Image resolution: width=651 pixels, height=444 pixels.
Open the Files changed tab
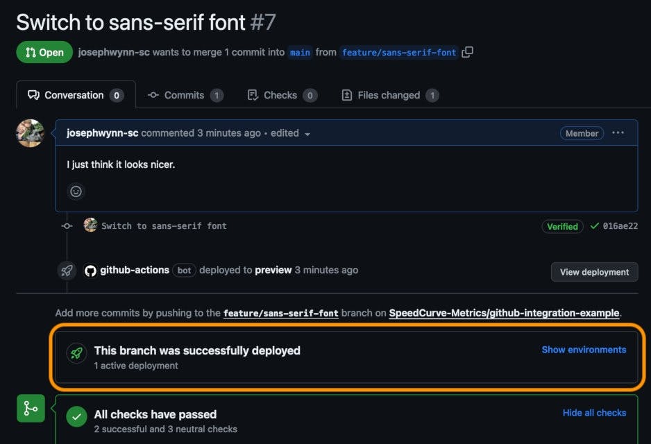click(389, 95)
